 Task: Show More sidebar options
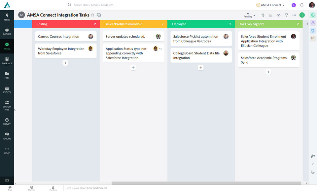7,151
